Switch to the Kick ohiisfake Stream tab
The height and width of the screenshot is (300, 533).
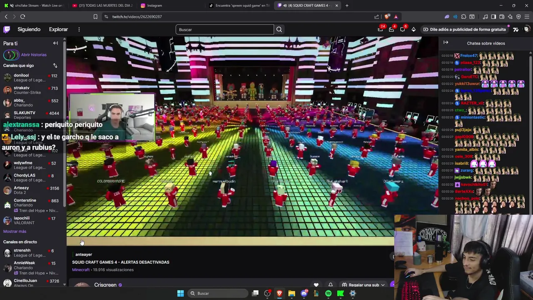pyautogui.click(x=33, y=5)
